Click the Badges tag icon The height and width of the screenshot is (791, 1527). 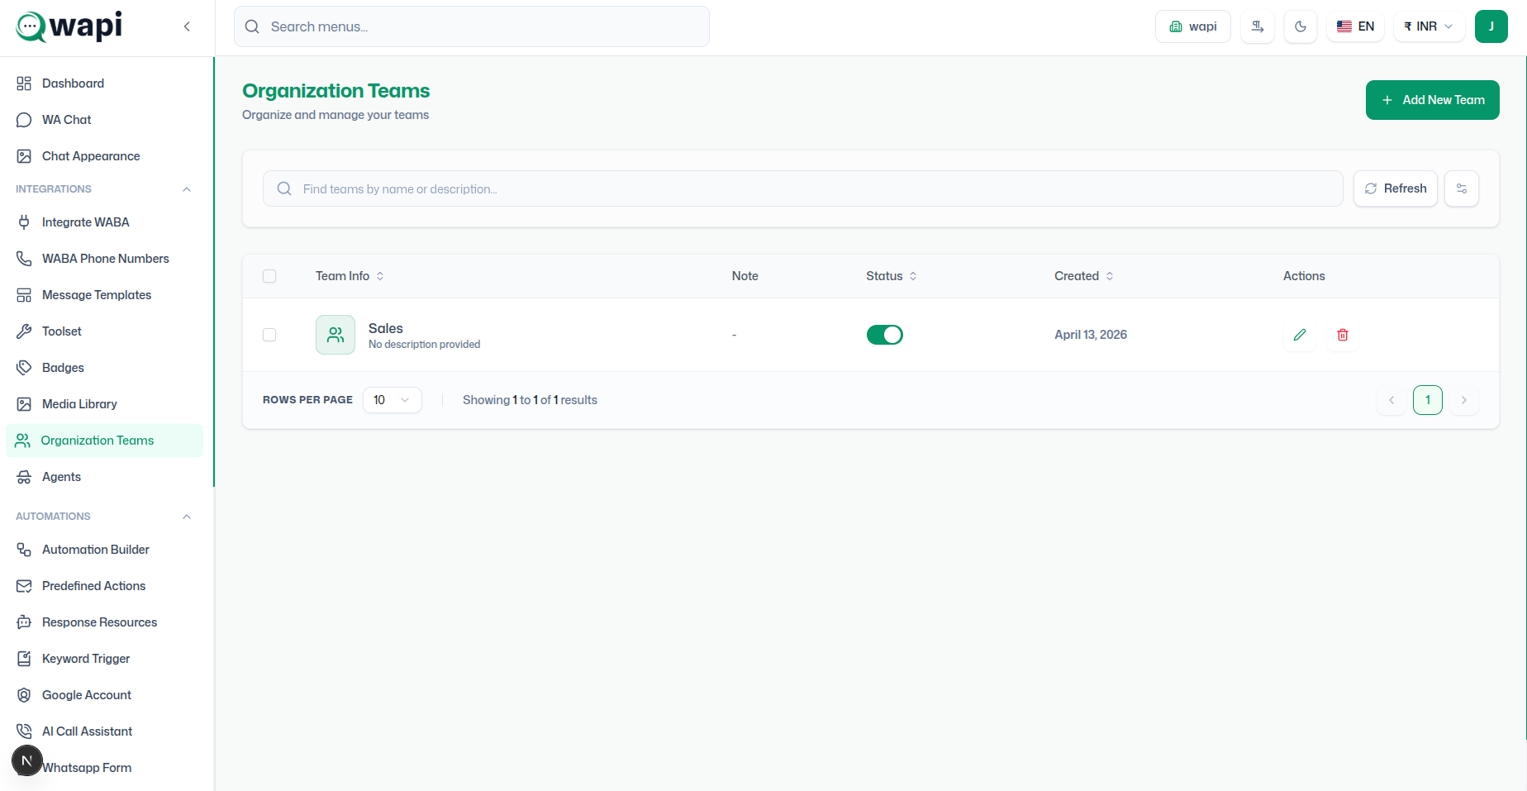[24, 368]
